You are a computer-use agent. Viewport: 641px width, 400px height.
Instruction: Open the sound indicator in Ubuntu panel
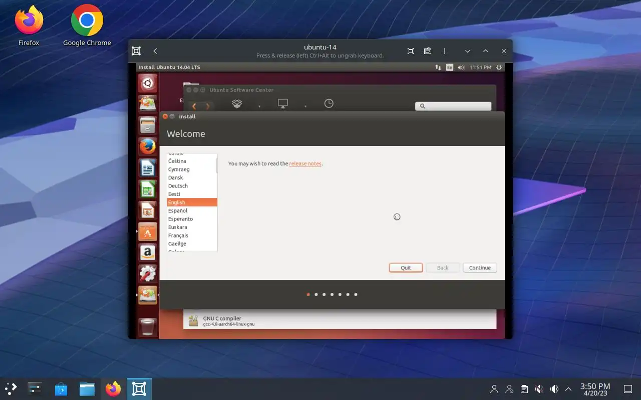tap(461, 67)
